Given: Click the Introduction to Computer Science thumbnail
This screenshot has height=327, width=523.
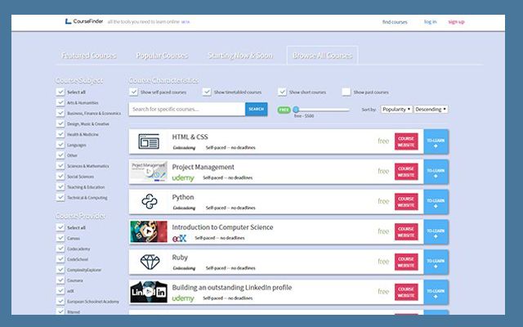Looking at the screenshot, I should (149, 231).
